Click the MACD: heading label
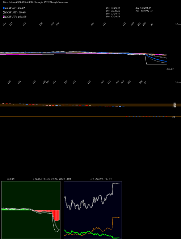 (11, 179)
